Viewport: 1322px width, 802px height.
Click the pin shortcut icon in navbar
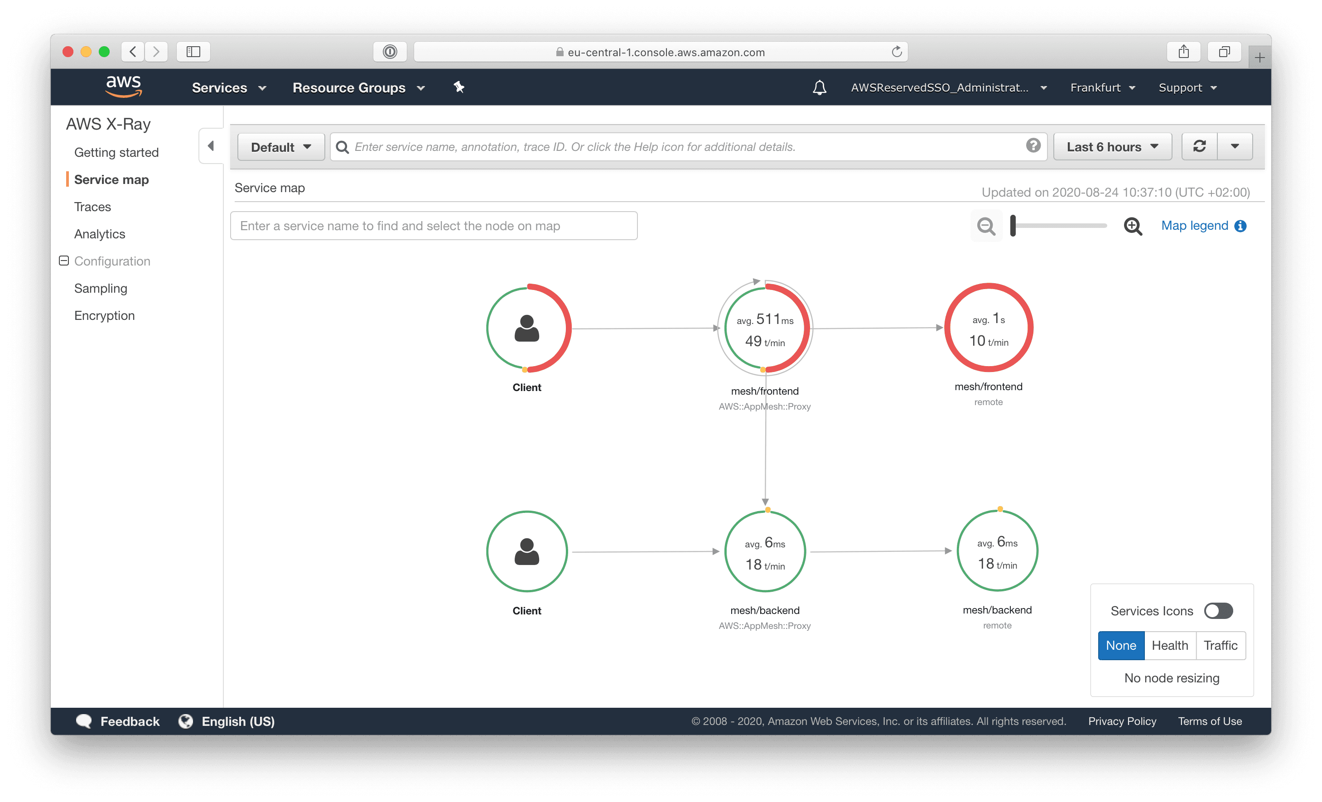tap(459, 87)
